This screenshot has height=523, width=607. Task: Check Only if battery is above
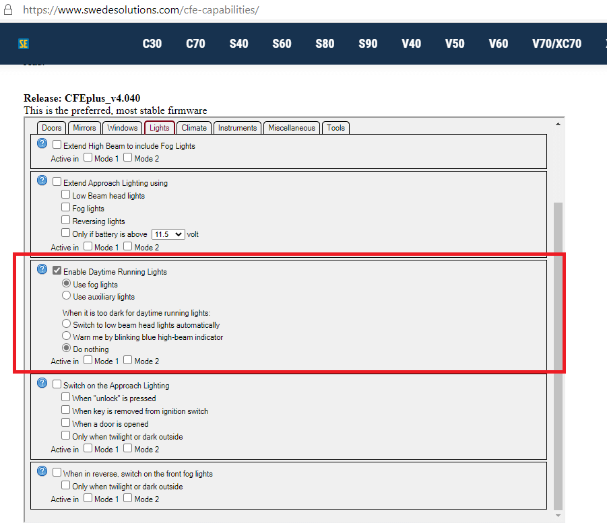[x=66, y=233]
